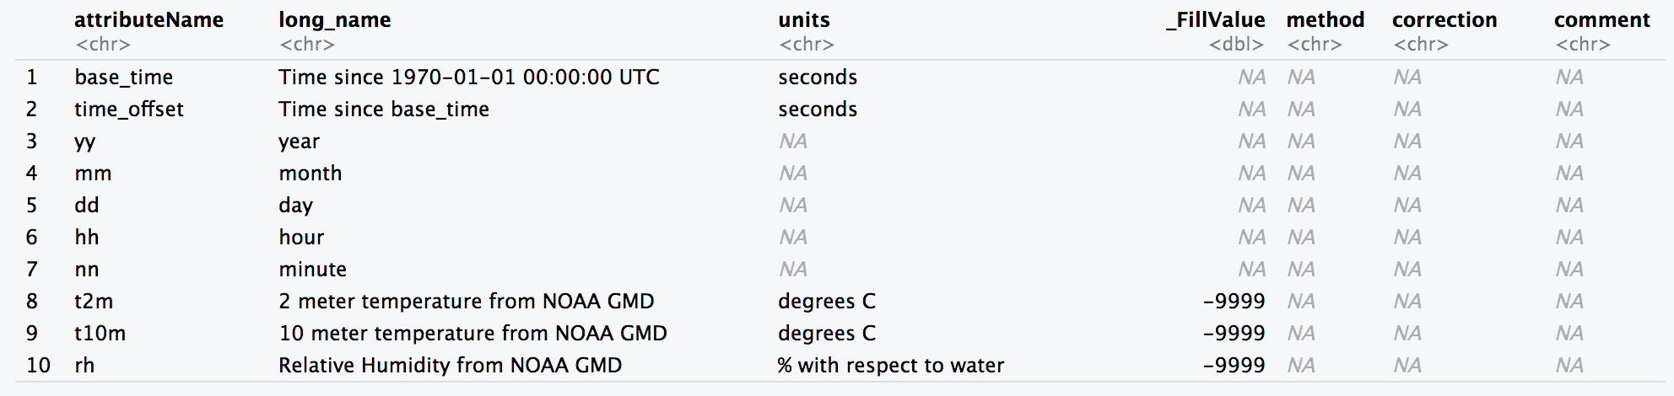Click the correction column header
Screen dimensions: 1674x396
click(x=1444, y=20)
